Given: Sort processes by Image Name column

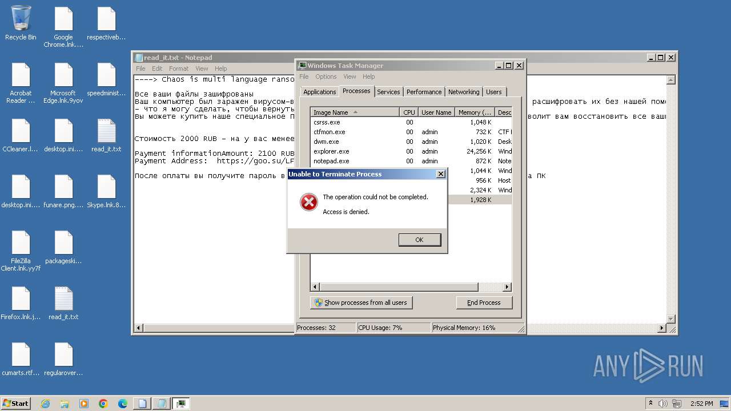Looking at the screenshot, I should tap(355, 112).
